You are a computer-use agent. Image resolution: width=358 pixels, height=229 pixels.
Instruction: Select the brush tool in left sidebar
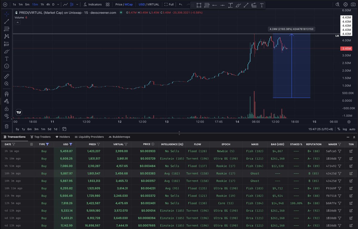pos(7,51)
